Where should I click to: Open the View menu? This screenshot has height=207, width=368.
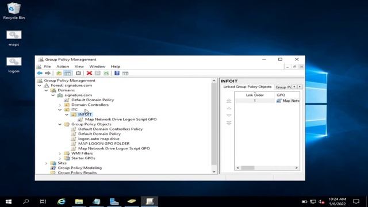click(x=79, y=67)
